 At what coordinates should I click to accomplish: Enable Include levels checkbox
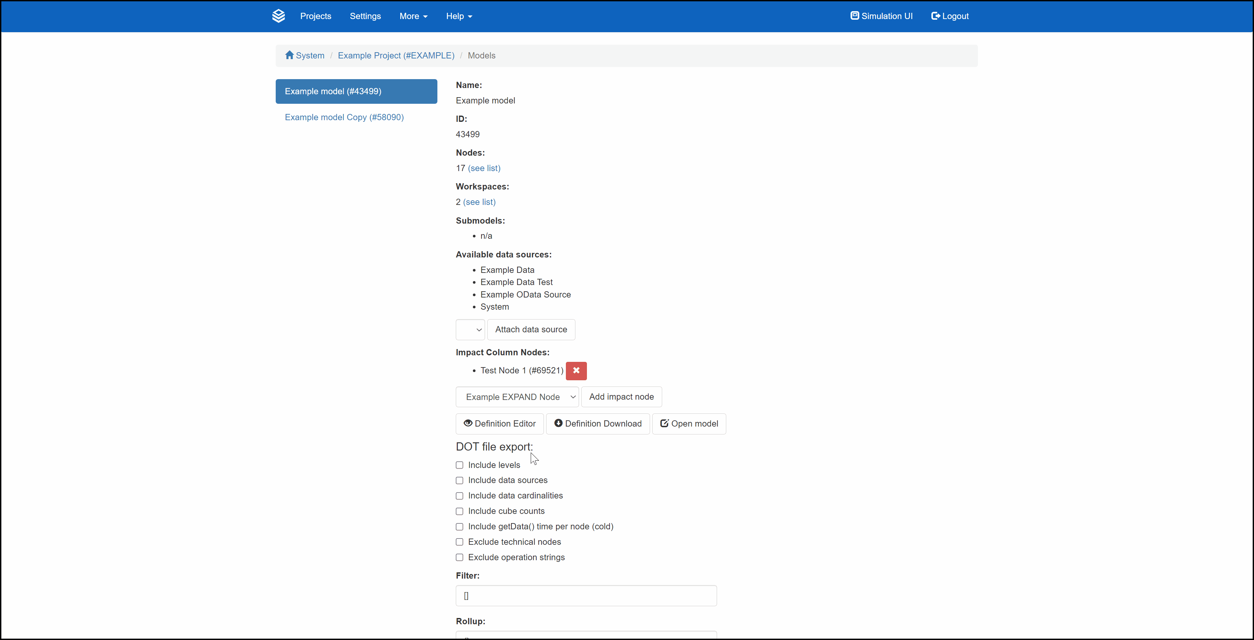459,465
